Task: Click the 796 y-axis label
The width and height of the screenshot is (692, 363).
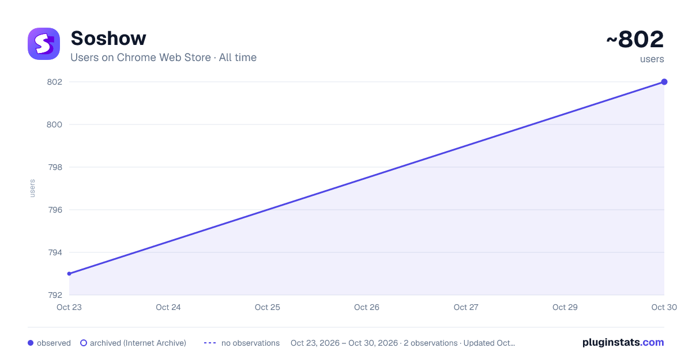Action: (54, 210)
